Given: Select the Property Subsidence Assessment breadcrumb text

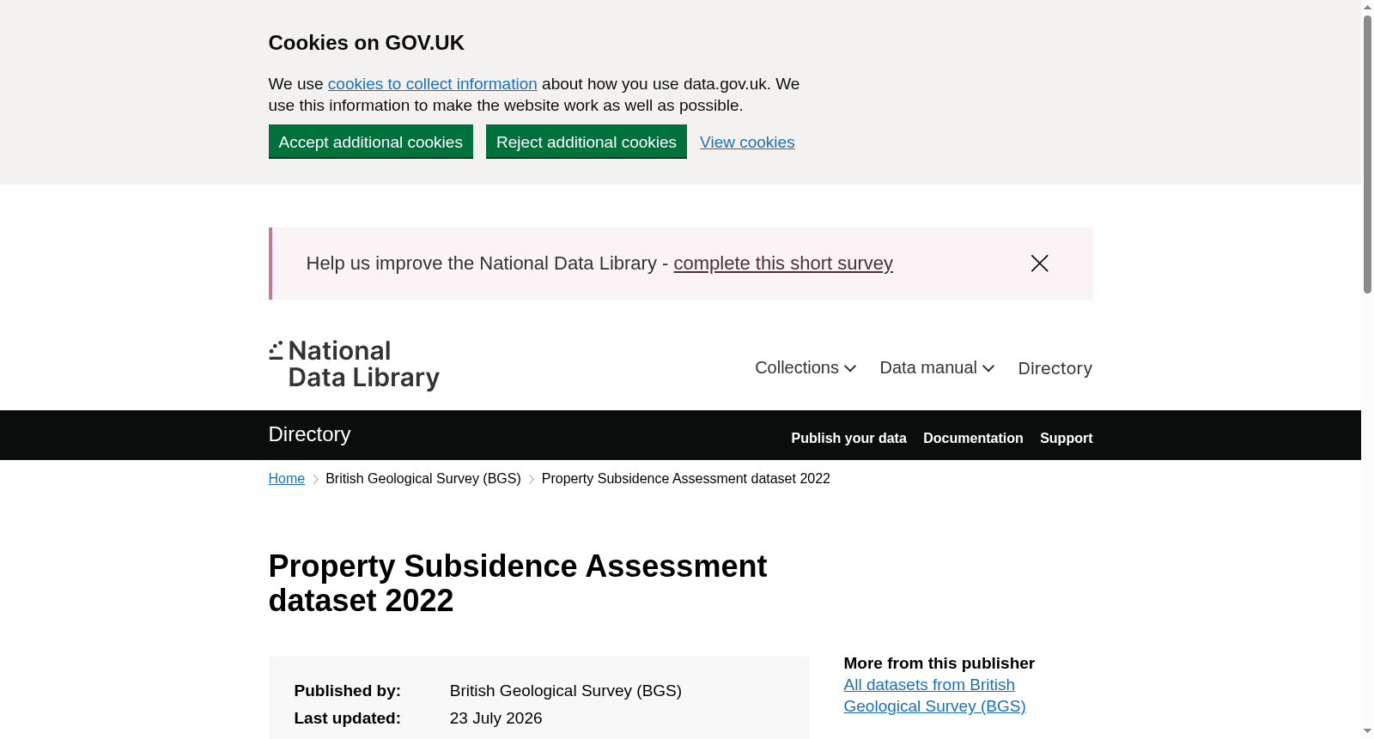Looking at the screenshot, I should [686, 479].
